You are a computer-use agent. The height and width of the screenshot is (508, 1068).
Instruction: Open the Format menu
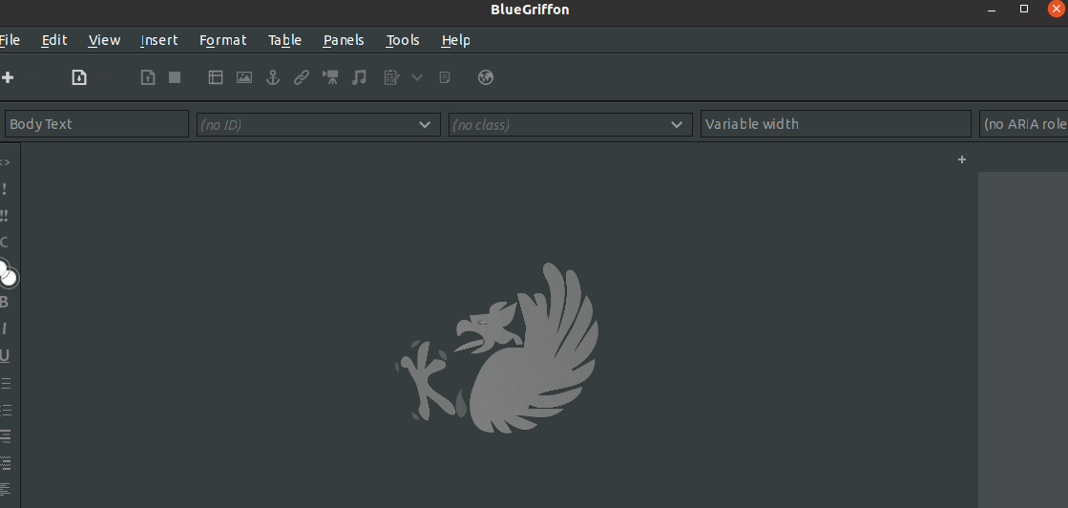click(222, 40)
